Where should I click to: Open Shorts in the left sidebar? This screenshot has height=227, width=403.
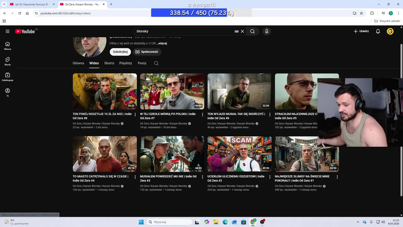(x=8, y=61)
